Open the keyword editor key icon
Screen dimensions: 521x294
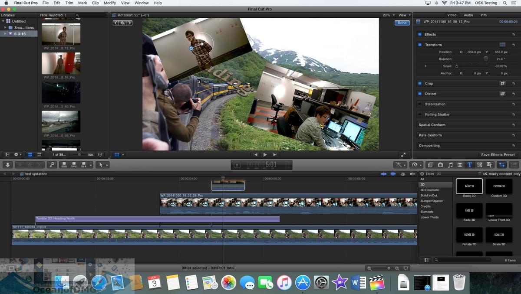52,165
